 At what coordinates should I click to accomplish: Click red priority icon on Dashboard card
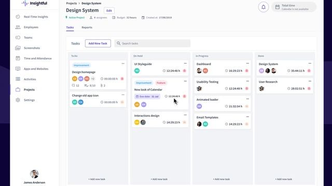tap(247, 71)
